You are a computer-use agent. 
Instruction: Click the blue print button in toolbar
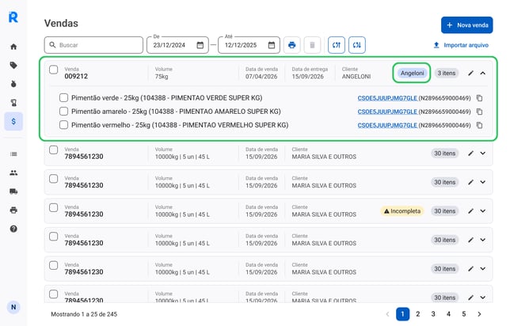(291, 45)
